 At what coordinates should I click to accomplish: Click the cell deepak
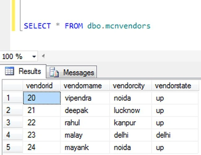[85, 110]
